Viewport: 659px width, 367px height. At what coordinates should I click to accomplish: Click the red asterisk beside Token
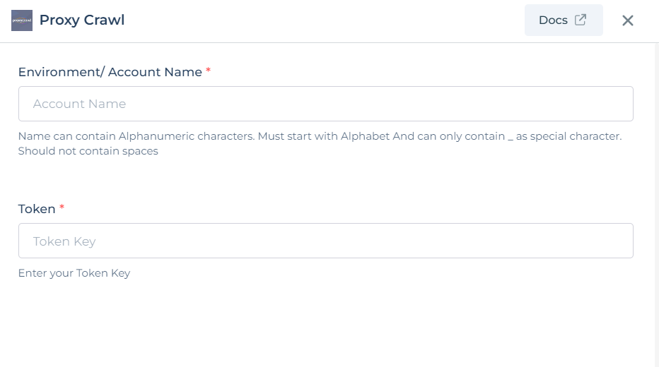tap(62, 207)
